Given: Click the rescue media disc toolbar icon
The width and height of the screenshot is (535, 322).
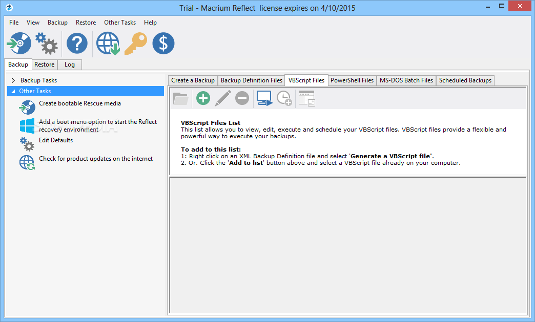Looking at the screenshot, I should [19, 44].
